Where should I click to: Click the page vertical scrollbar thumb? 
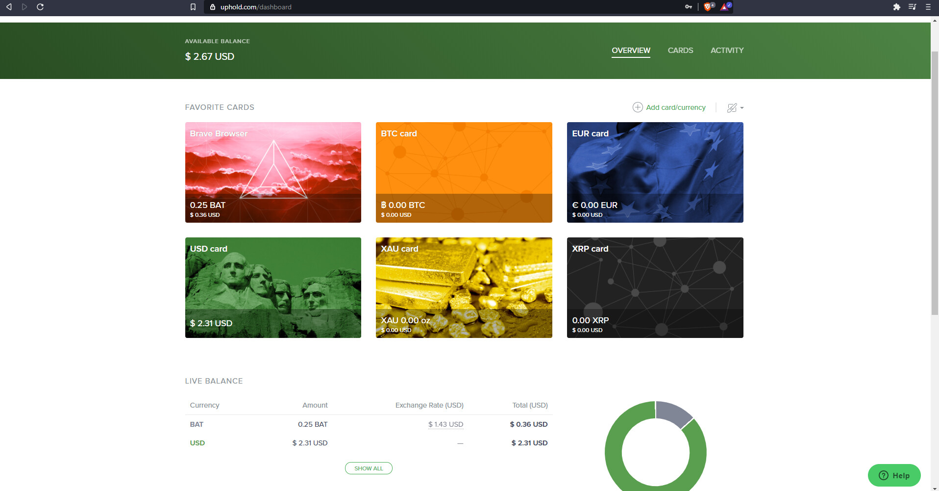935,182
